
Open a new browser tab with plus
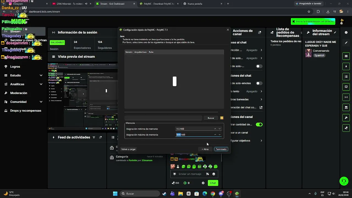click(x=228, y=4)
